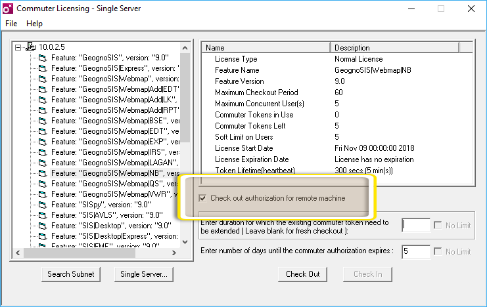This screenshot has width=487, height=307.
Task: Click the expiry days field containing 5
Action: 416,251
